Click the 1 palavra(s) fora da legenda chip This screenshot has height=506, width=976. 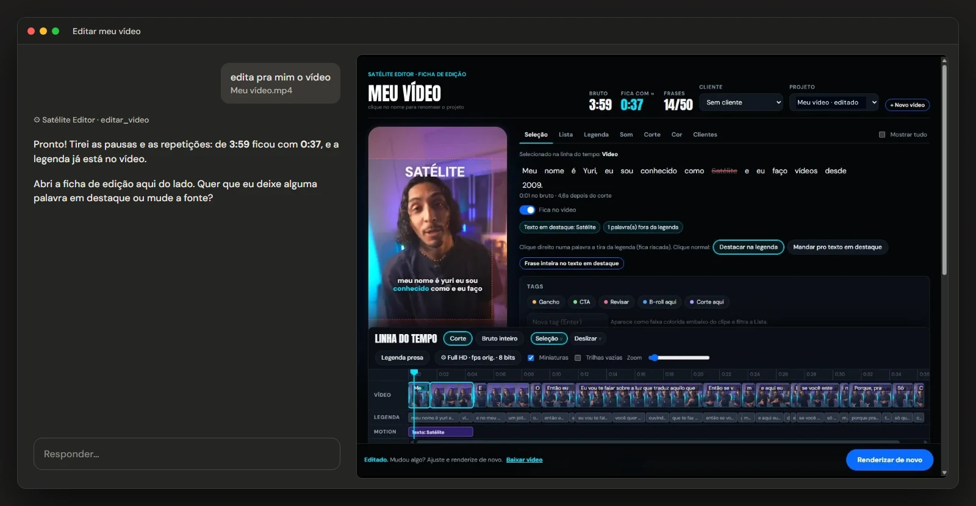click(x=643, y=227)
